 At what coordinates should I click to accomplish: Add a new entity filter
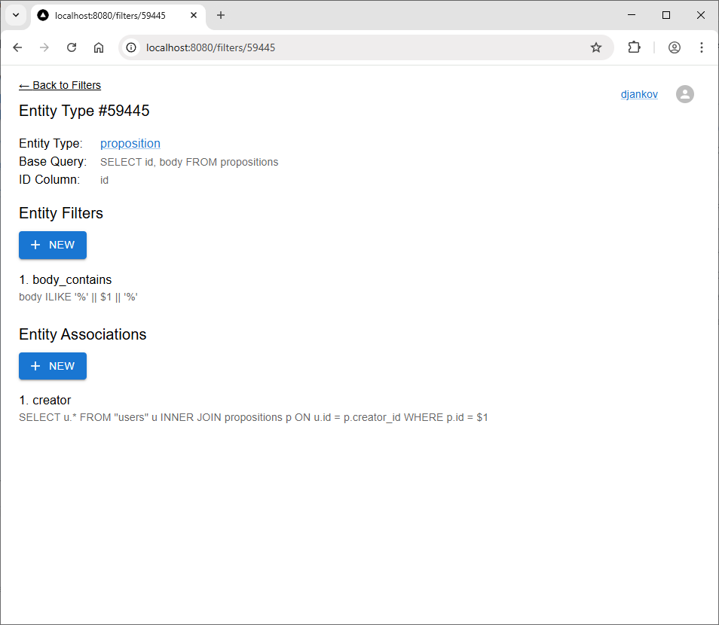pos(53,245)
